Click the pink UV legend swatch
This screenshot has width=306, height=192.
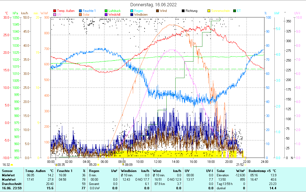pos(55,15)
